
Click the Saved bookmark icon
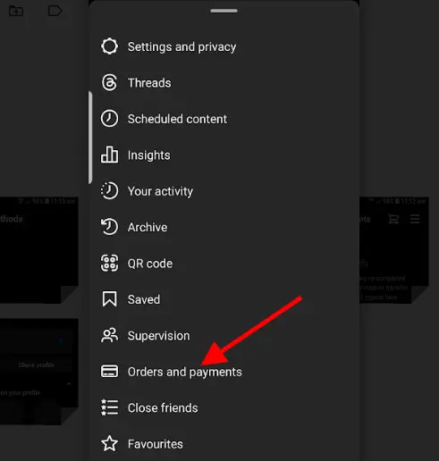pyautogui.click(x=109, y=299)
